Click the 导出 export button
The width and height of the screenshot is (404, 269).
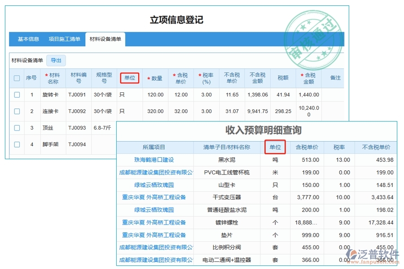click(x=56, y=61)
